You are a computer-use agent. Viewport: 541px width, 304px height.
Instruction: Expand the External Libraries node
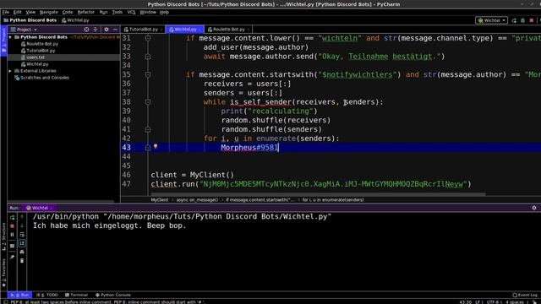(10, 71)
